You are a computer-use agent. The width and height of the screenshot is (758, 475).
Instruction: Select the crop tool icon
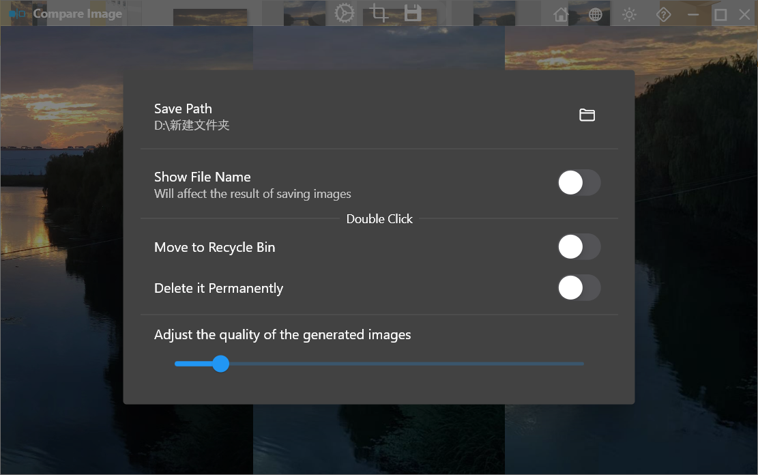pyautogui.click(x=379, y=13)
